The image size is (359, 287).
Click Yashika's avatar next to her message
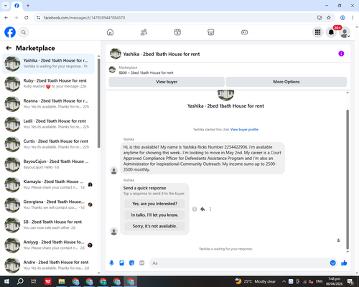pos(113,171)
